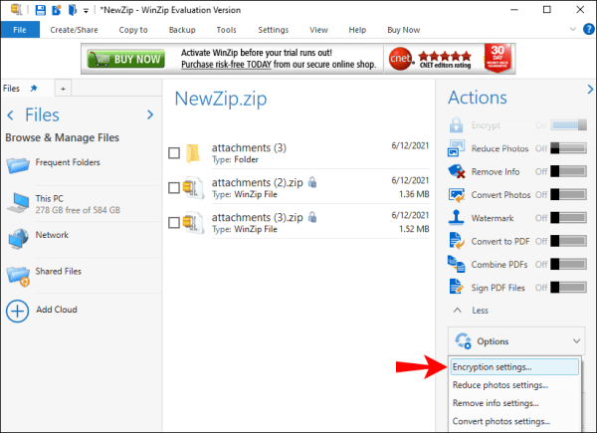Check the box for attachments (3).zip
Image resolution: width=597 pixels, height=433 pixels.
click(x=174, y=222)
